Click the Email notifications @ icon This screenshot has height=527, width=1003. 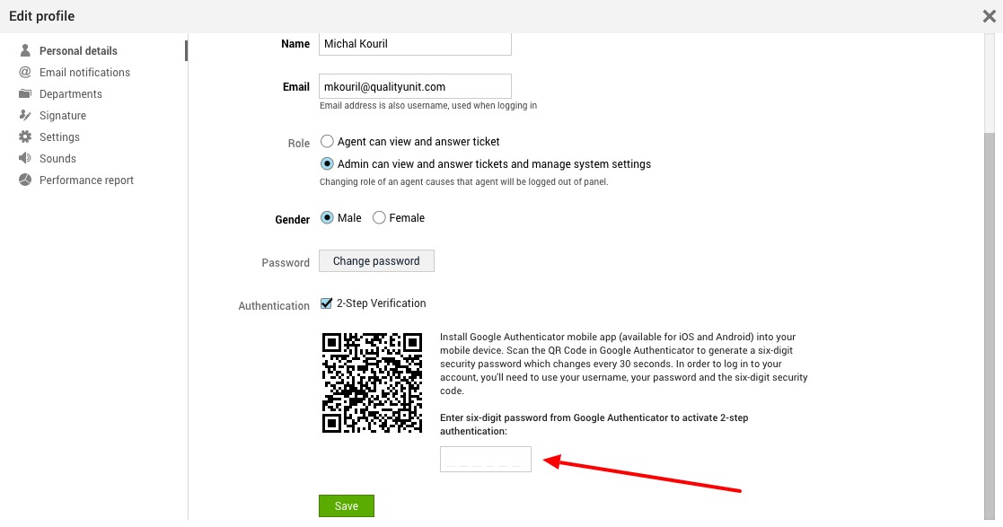[24, 73]
